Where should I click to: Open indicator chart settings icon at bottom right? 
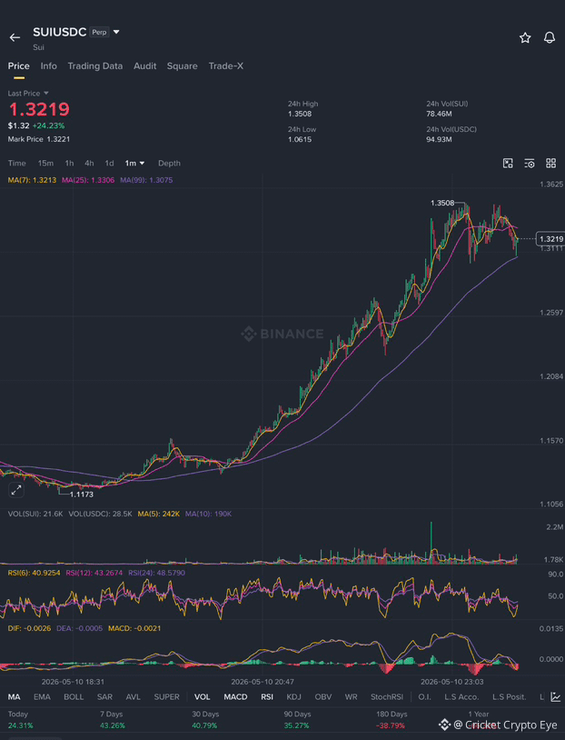[556, 697]
